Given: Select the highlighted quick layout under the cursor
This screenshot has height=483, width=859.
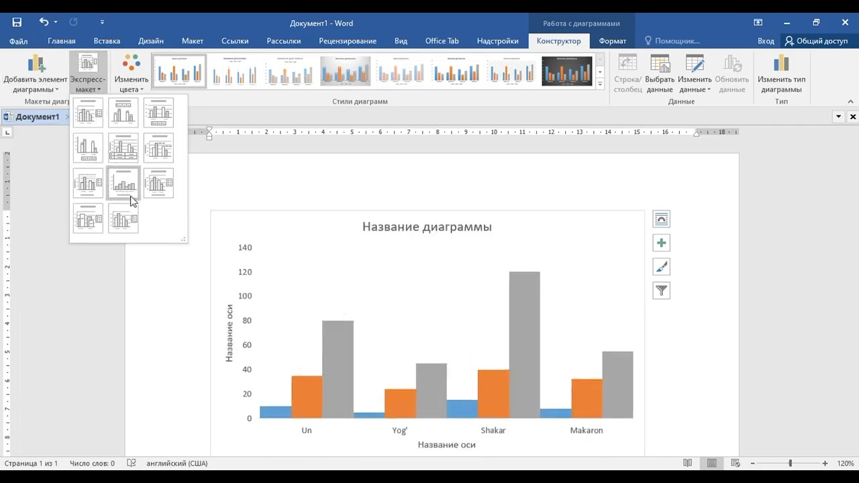Looking at the screenshot, I should coord(123,182).
